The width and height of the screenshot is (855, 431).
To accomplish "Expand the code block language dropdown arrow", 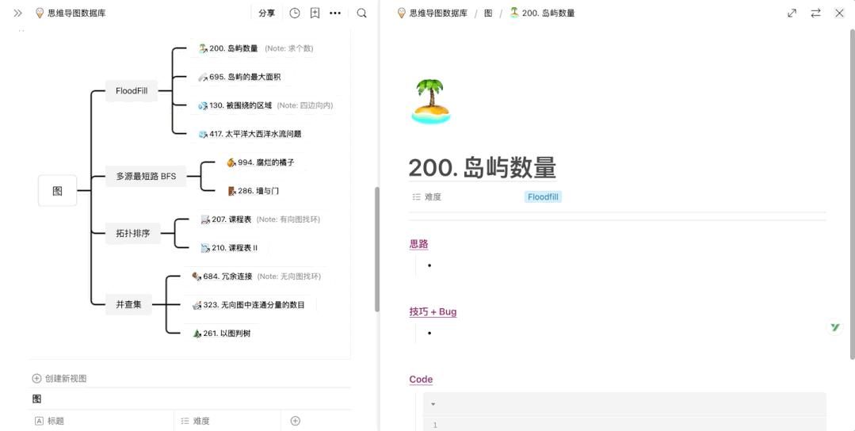I will coord(433,404).
